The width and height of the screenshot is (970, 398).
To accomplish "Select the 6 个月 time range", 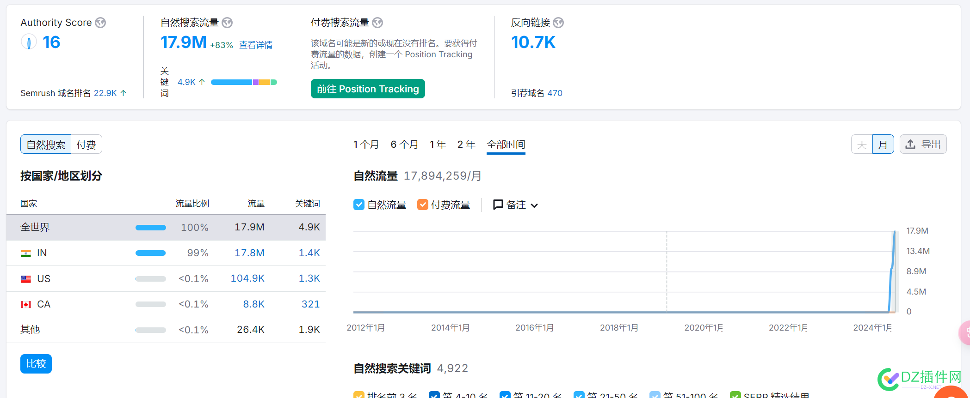I will [404, 145].
